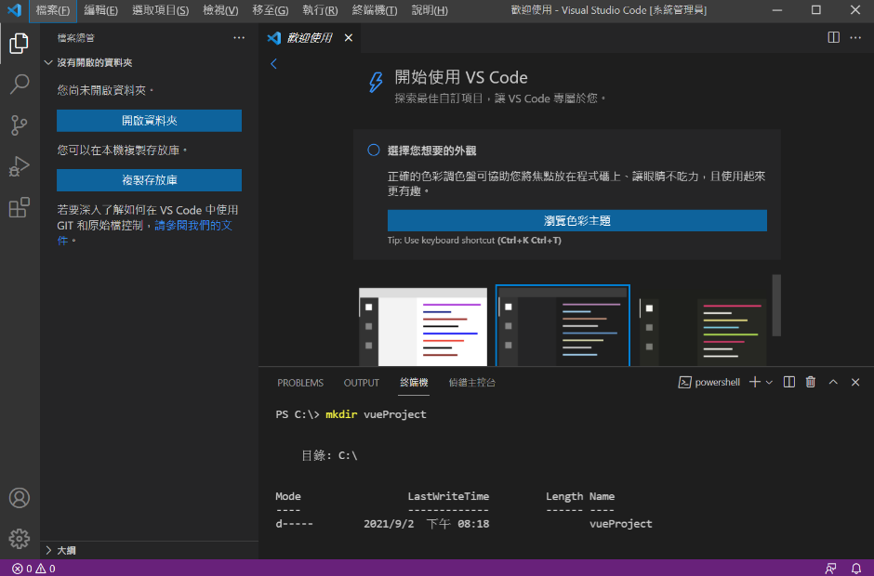Viewport: 874px width, 576px height.
Task: Click the 開始使用 VS Code heading
Action: tap(461, 77)
